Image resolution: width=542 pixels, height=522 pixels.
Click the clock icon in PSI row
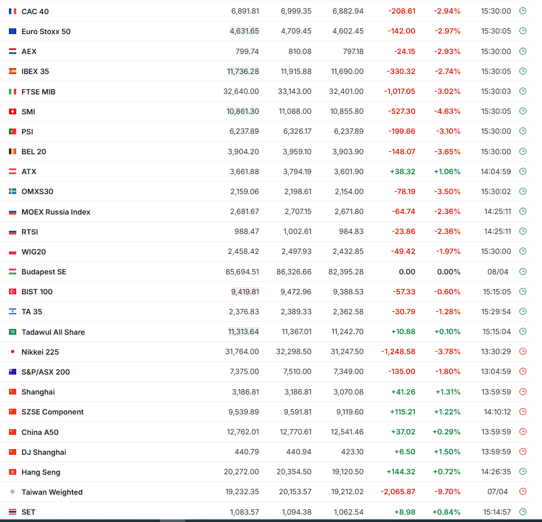(x=523, y=131)
